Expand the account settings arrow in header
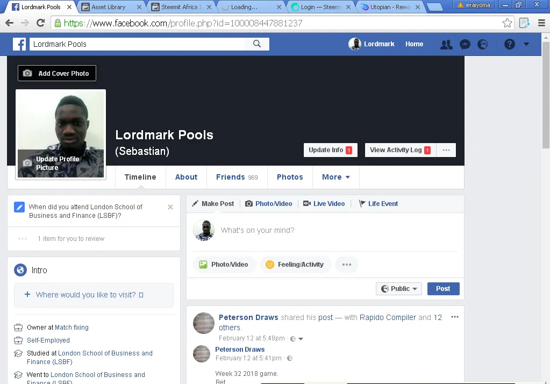 tap(526, 44)
